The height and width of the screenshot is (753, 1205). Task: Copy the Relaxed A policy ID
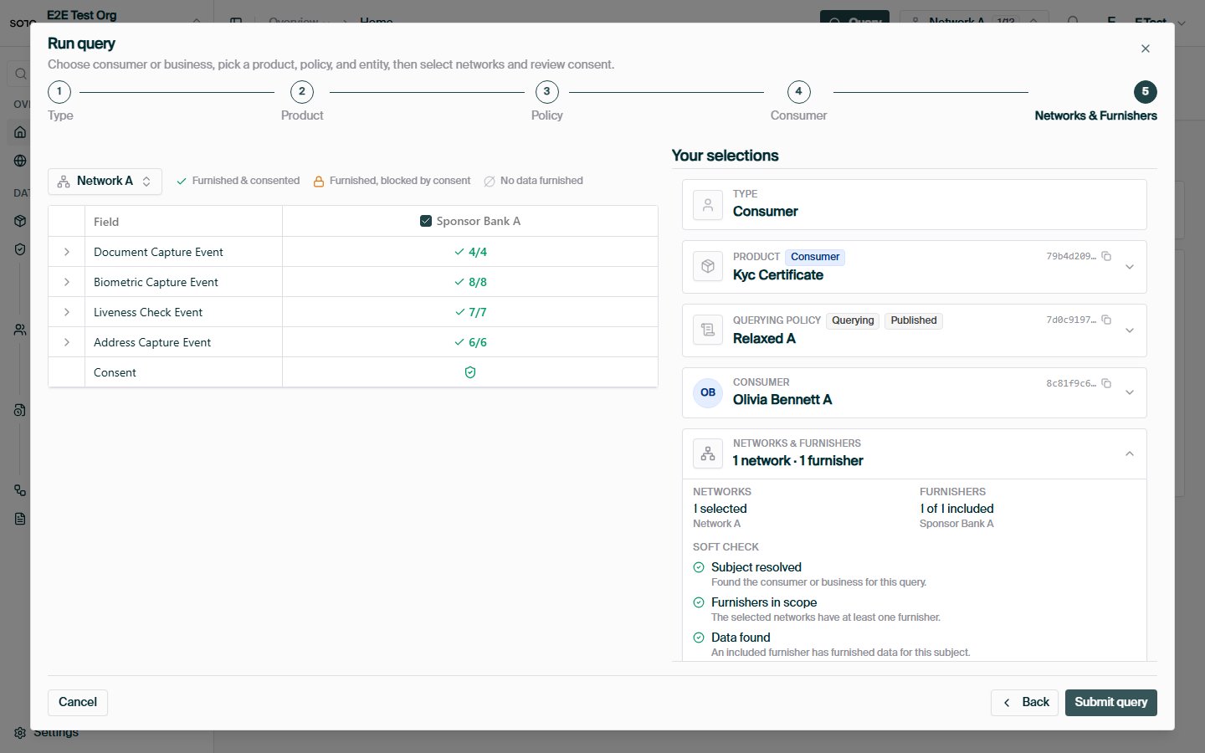pos(1106,320)
